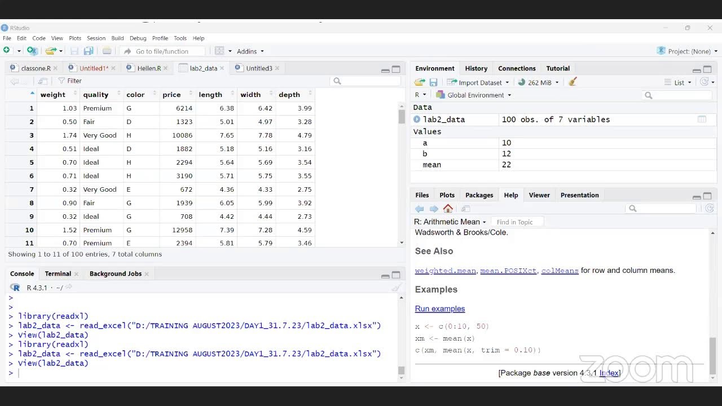722x406 pixels.
Task: Click the New File icon in main toolbar
Action: click(7, 51)
